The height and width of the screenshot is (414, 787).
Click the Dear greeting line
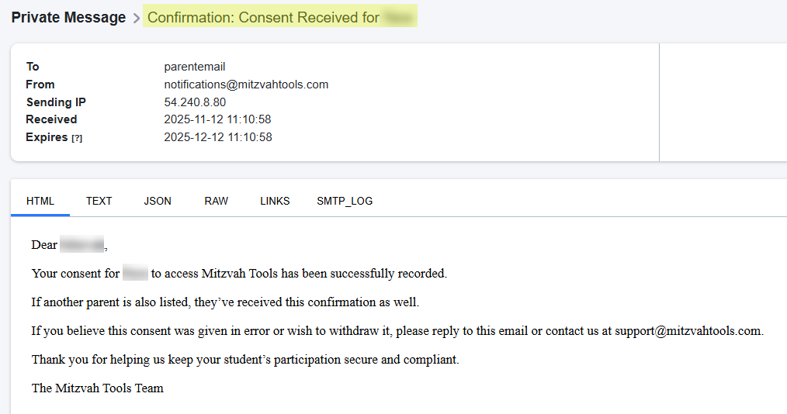tap(45, 245)
